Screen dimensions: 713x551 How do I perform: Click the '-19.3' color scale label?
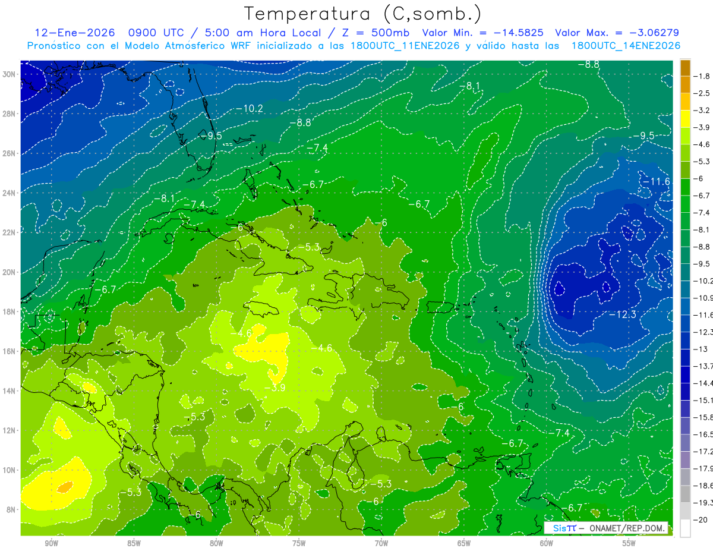[x=703, y=503]
